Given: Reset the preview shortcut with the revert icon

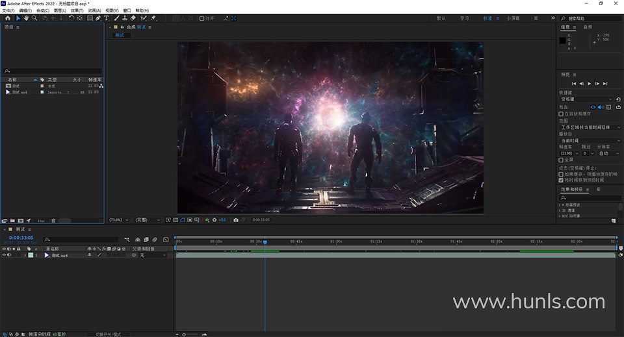Looking at the screenshot, I should click(618, 99).
